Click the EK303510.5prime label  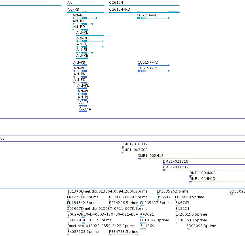click(x=191, y=220)
